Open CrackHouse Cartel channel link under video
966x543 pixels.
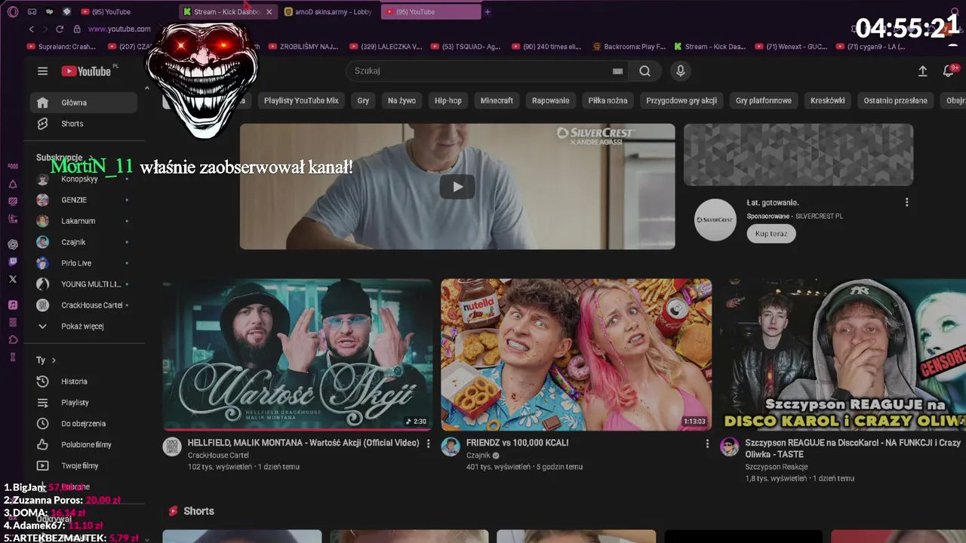(218, 456)
